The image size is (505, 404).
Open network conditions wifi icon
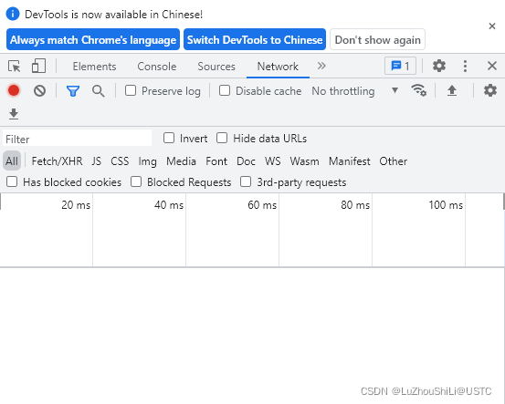tap(418, 90)
